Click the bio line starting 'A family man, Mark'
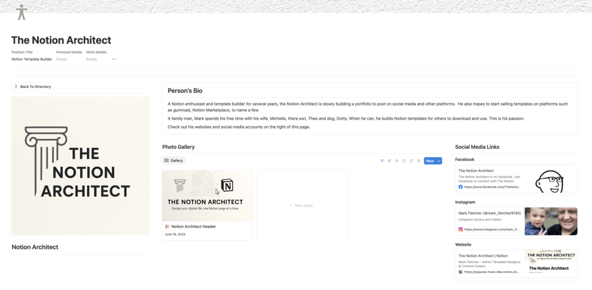The width and height of the screenshot is (592, 290). pyautogui.click(x=346, y=118)
